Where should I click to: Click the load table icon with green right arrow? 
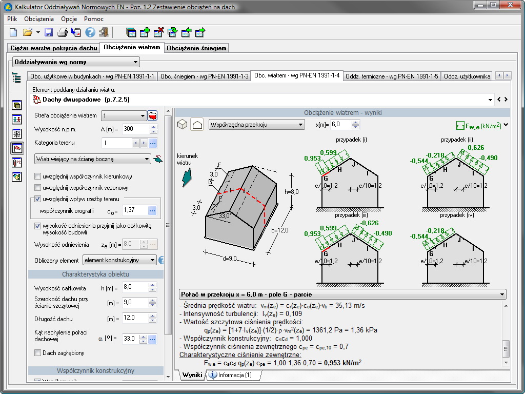click(200, 32)
